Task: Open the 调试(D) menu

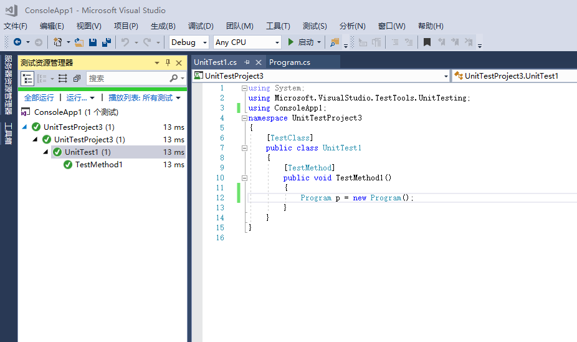Action: click(201, 26)
